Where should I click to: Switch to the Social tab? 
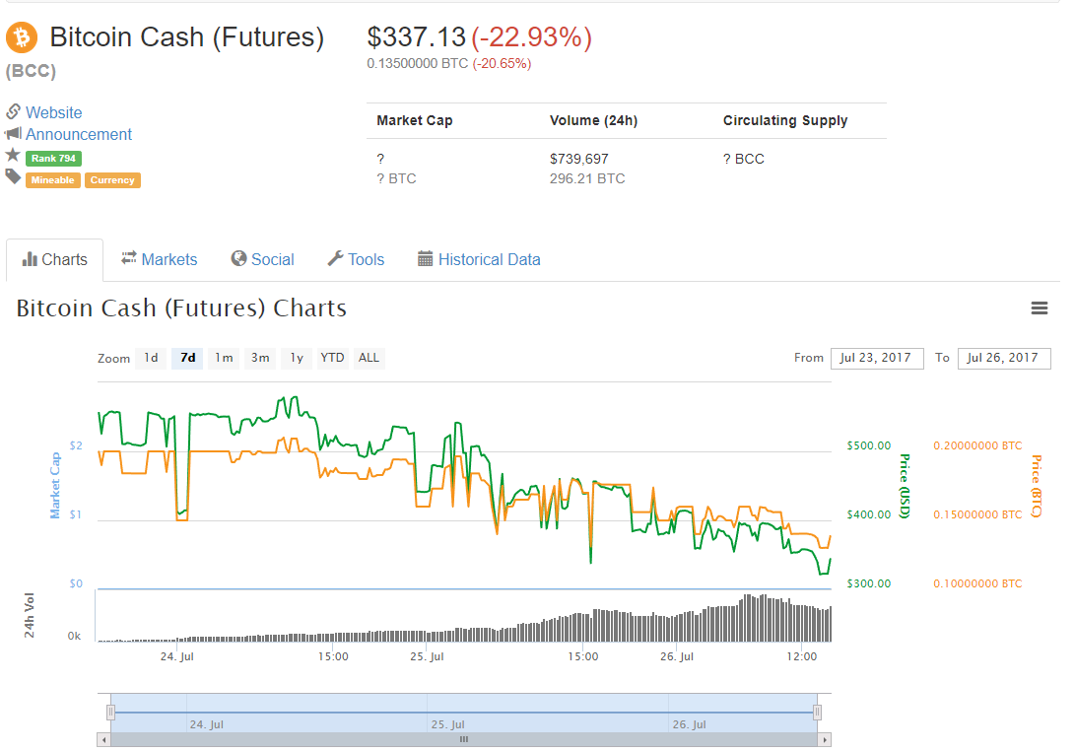[x=262, y=260]
